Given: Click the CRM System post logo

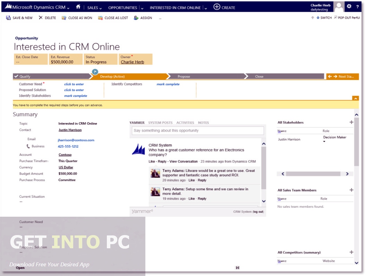Looking at the screenshot, I should coord(138,149).
